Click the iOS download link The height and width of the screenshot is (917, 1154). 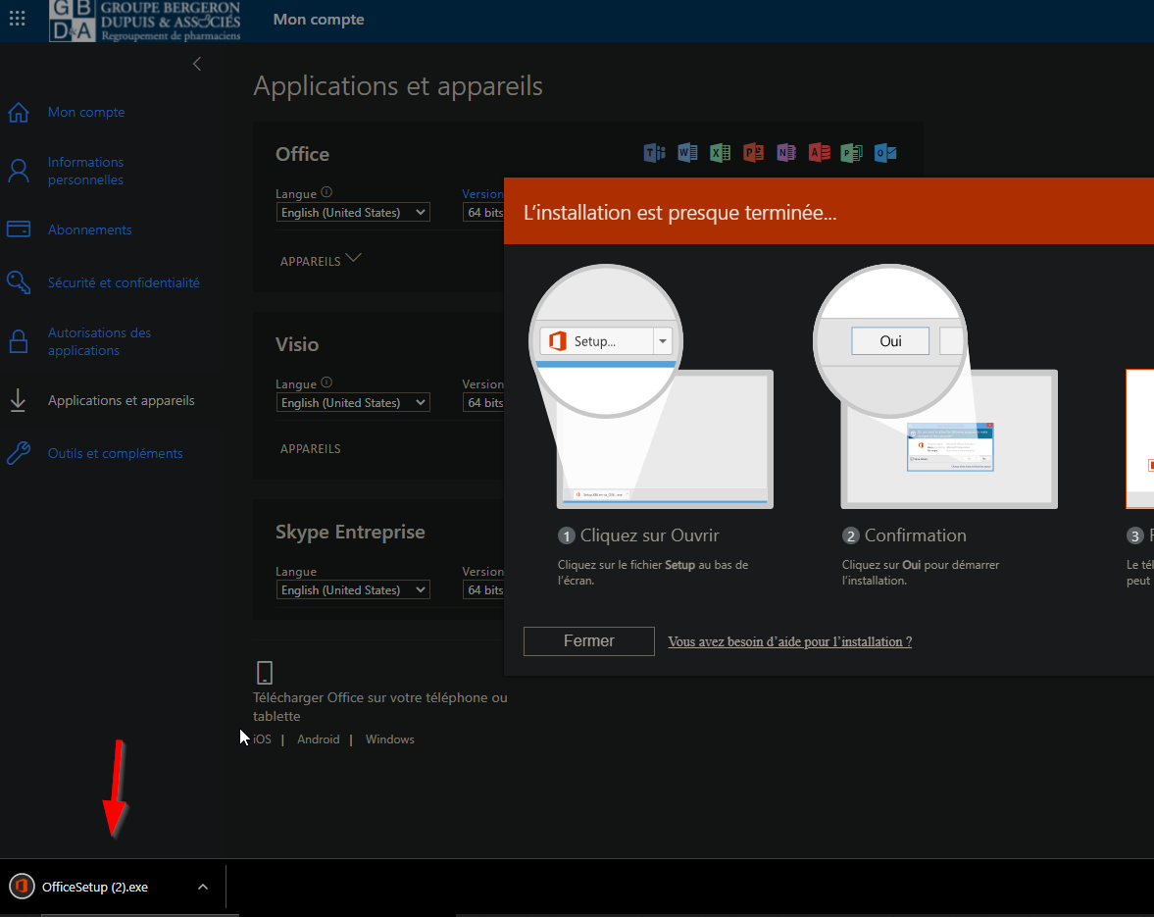[262, 739]
